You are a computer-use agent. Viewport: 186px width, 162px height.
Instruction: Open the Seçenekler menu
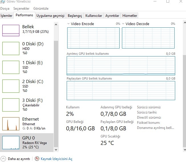click(x=21, y=9)
